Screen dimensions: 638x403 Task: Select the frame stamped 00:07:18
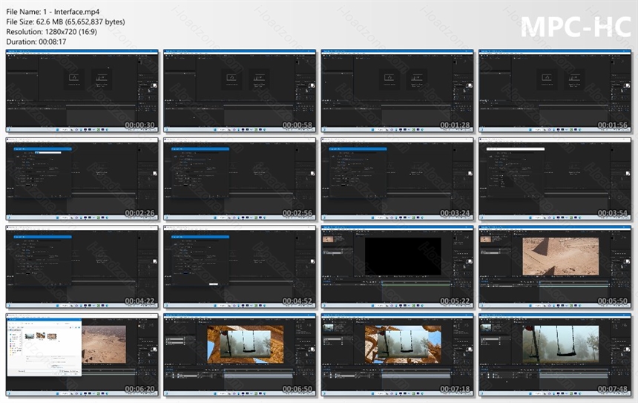point(398,355)
